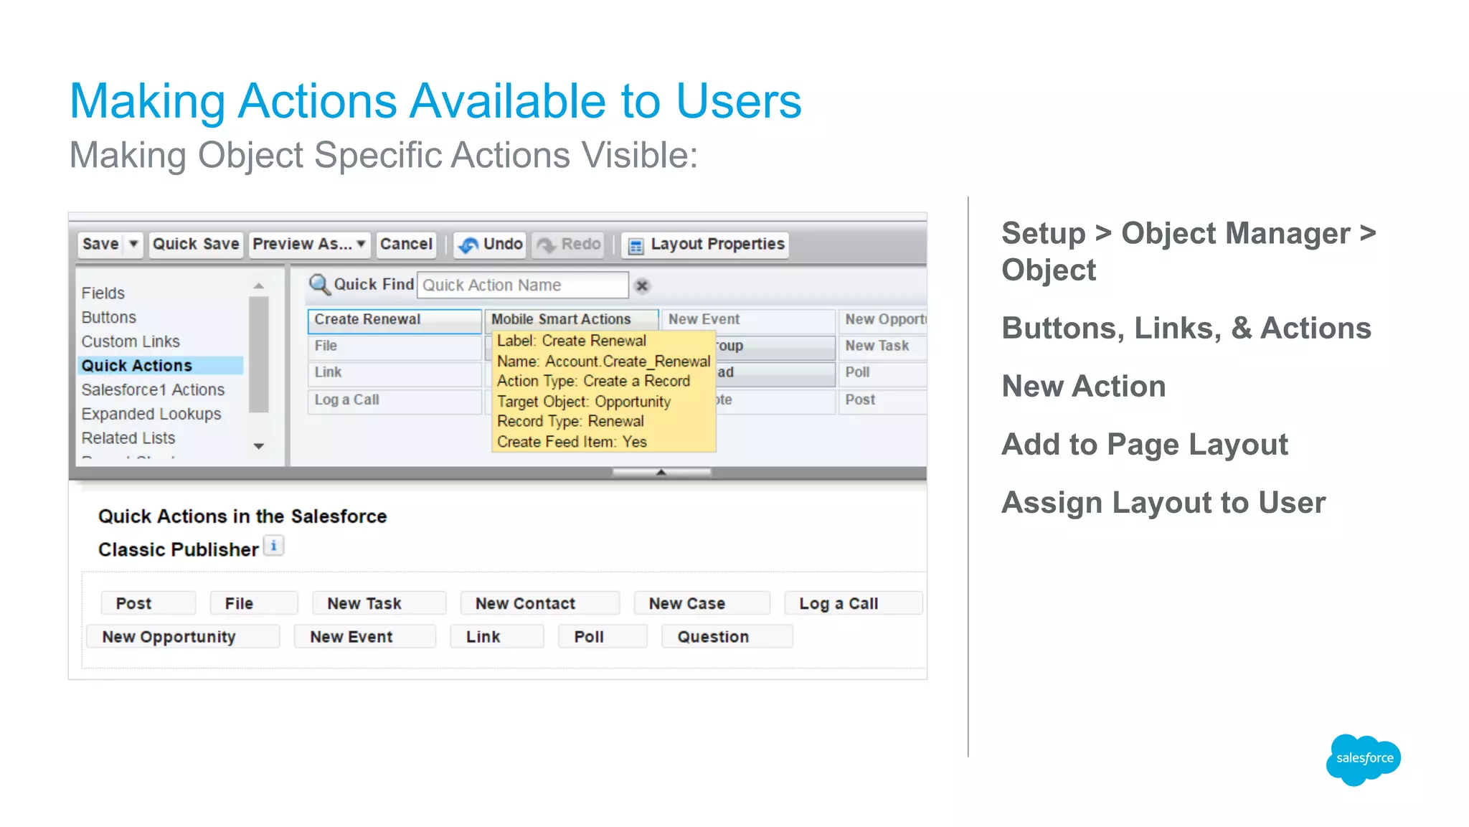Viewport: 1469px width, 827px height.
Task: Click Log a Call in the publisher section
Action: coord(854,603)
